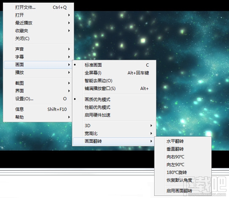Viewport: 229px width, 198px height.
Task: Rotate picture 向左90℃
Action: pos(183,165)
